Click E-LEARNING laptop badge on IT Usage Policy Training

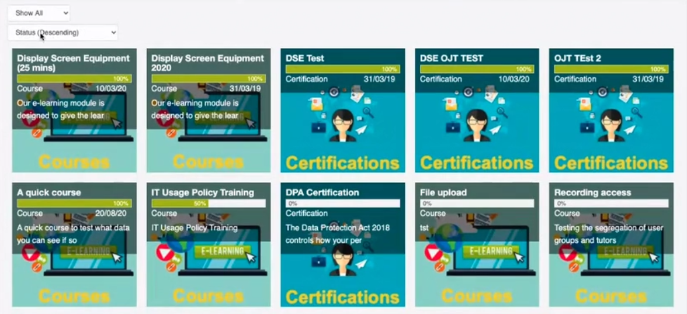coord(223,251)
